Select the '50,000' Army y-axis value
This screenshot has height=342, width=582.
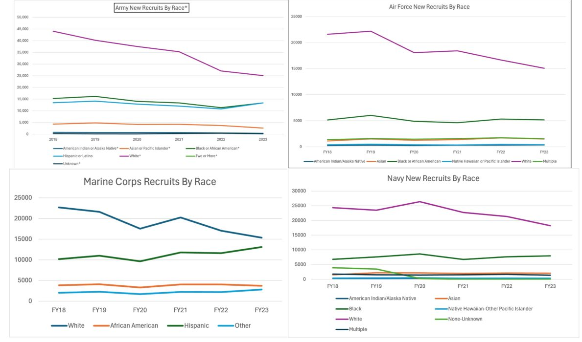click(x=23, y=17)
